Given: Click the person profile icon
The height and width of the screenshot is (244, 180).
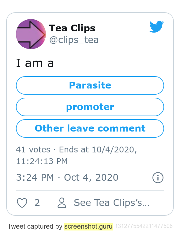Looking at the screenshot, I should pos(62,203).
